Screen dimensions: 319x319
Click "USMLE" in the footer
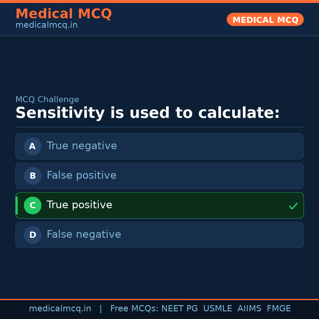217,309
